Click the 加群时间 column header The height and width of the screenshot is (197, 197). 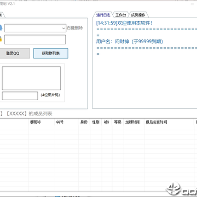[134, 122]
